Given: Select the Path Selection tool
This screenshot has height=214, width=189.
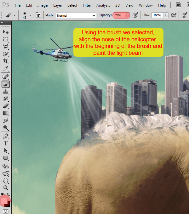Looking at the screenshot, I should point(6,150).
